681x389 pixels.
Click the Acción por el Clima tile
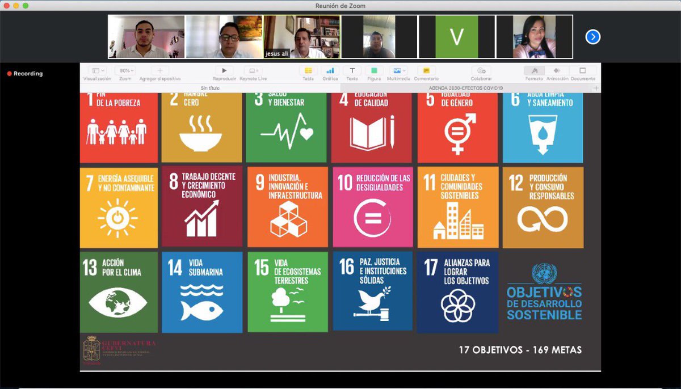(x=119, y=292)
